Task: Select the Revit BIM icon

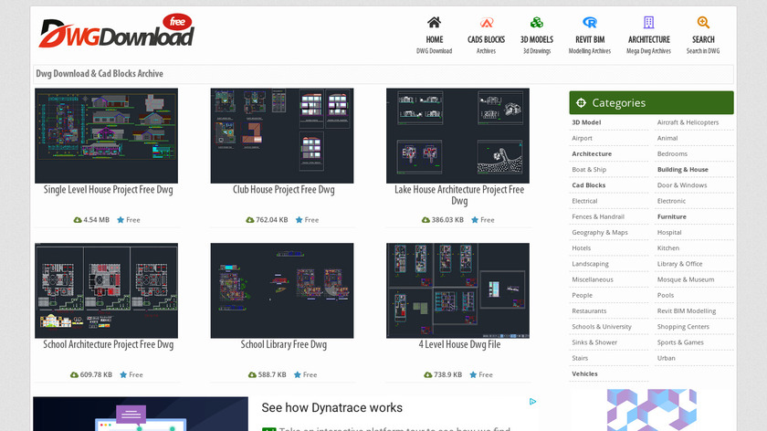Action: point(589,23)
